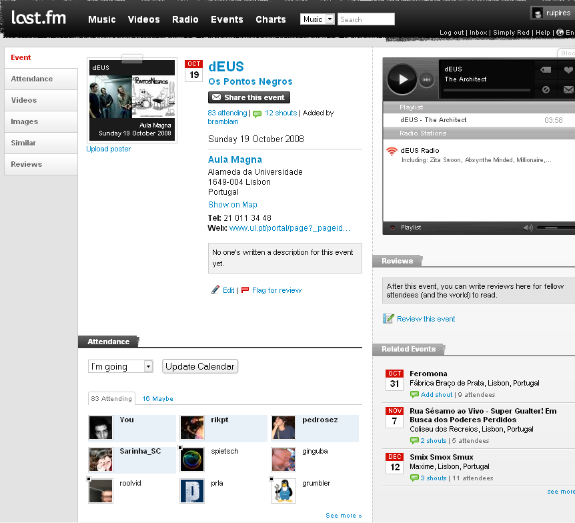Click the language globe icon
Image resolution: width=575 pixels, height=523 pixels.
560,32
